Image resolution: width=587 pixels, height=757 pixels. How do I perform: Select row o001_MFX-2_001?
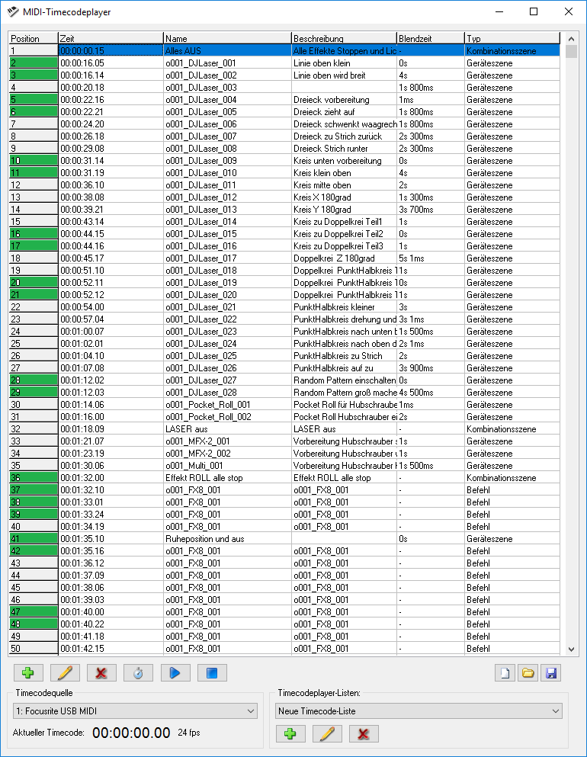[284, 441]
